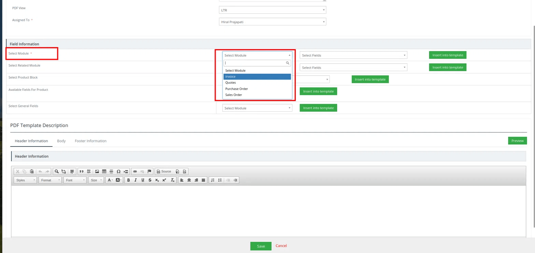Expand Select Fields dropdown in Select Related Module row
Viewport: 535px width, 253px height.
coord(353,68)
